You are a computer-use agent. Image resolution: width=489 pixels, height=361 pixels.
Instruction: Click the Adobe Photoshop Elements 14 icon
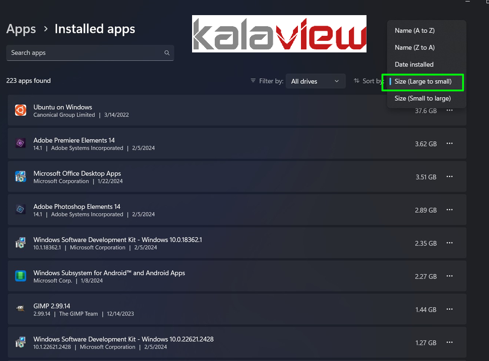coord(21,210)
